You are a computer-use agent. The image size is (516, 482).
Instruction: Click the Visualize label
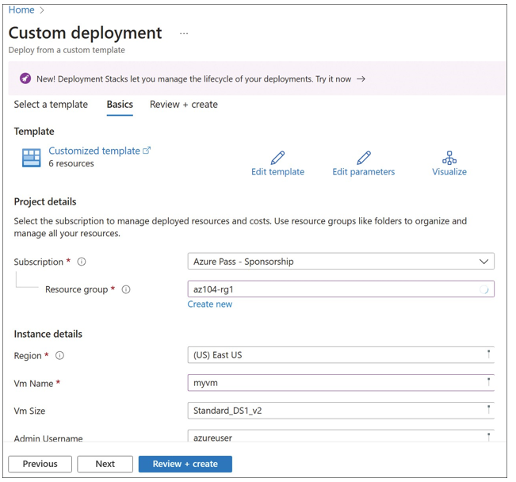coord(449,172)
